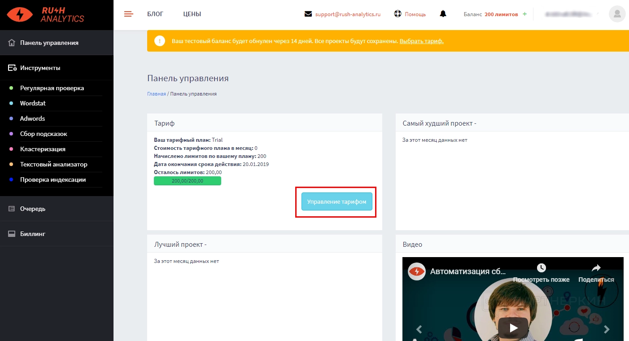Image resolution: width=629 pixels, height=341 pixels.
Task: Click the Поделиться share arrow icon
Action: coord(596,268)
